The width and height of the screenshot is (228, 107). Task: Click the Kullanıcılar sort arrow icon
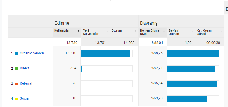(x=78, y=31)
